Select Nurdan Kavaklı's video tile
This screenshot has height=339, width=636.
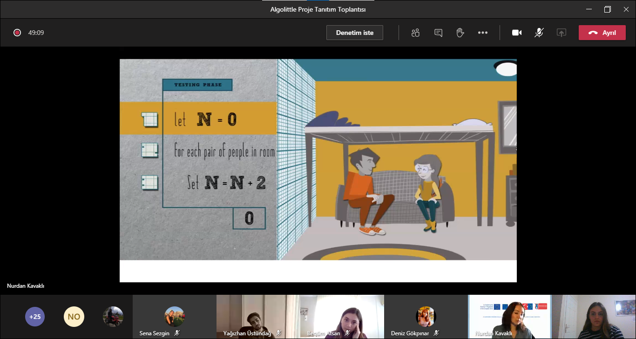point(509,317)
